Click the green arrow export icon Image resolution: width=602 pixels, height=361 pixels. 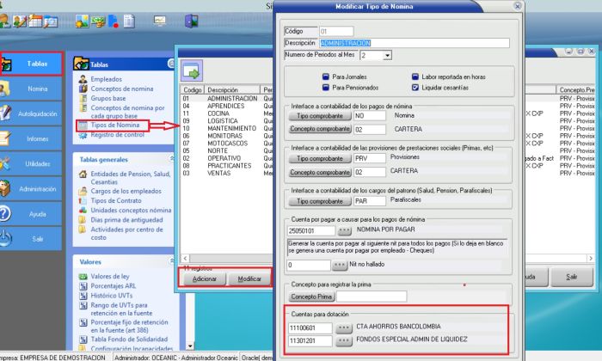(190, 69)
